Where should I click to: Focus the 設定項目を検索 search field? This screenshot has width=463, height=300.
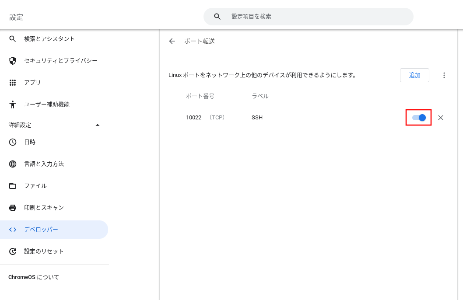click(315, 17)
